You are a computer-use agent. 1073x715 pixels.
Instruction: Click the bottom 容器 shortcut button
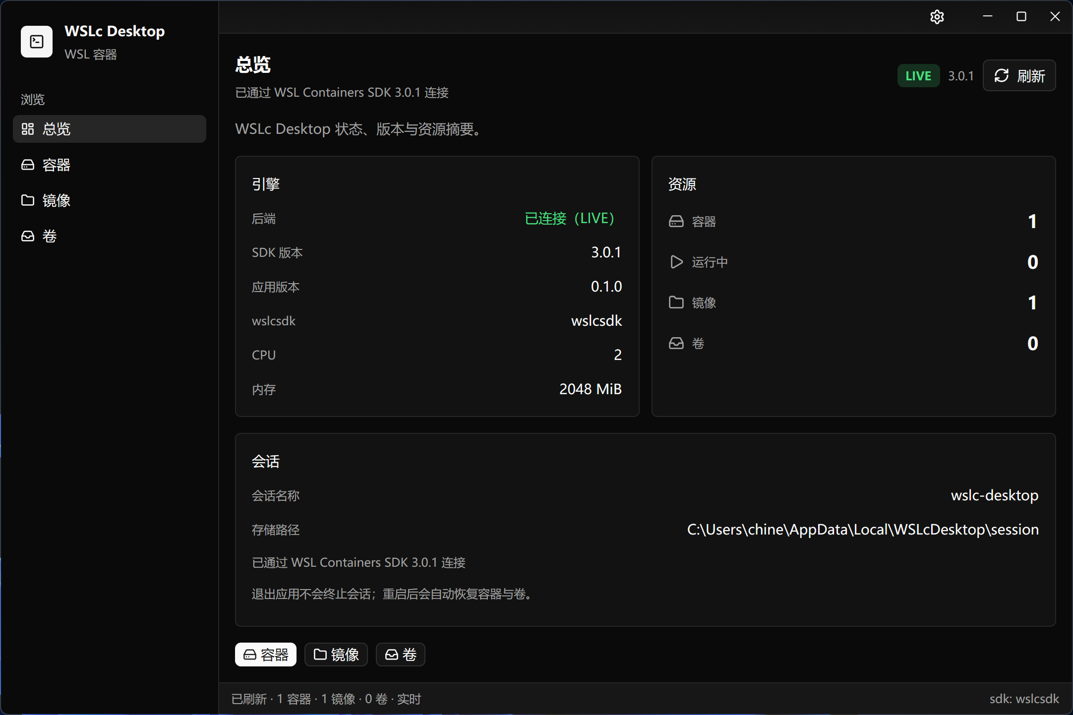(266, 655)
